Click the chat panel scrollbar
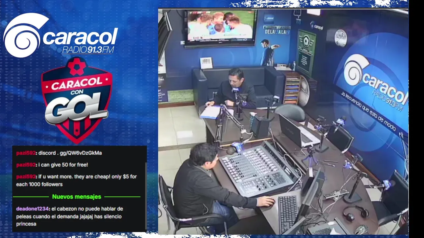424x238 pixels. [x=145, y=195]
